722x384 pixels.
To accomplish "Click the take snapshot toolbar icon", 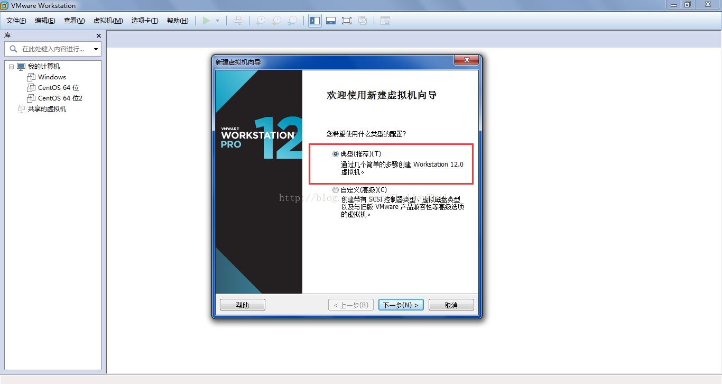I will (261, 21).
